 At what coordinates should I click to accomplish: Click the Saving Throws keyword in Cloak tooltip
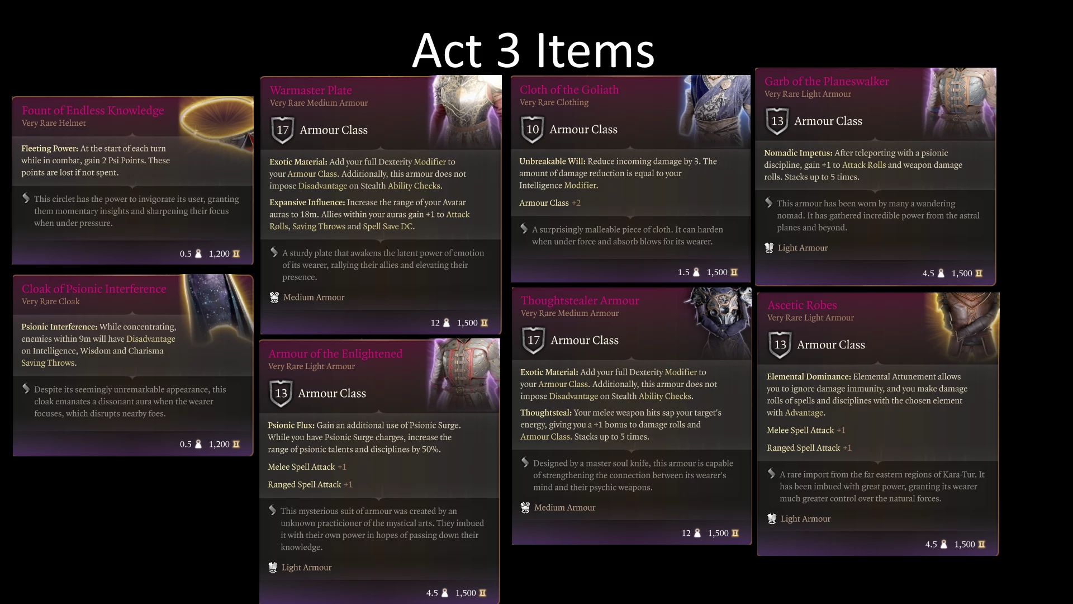coord(48,363)
